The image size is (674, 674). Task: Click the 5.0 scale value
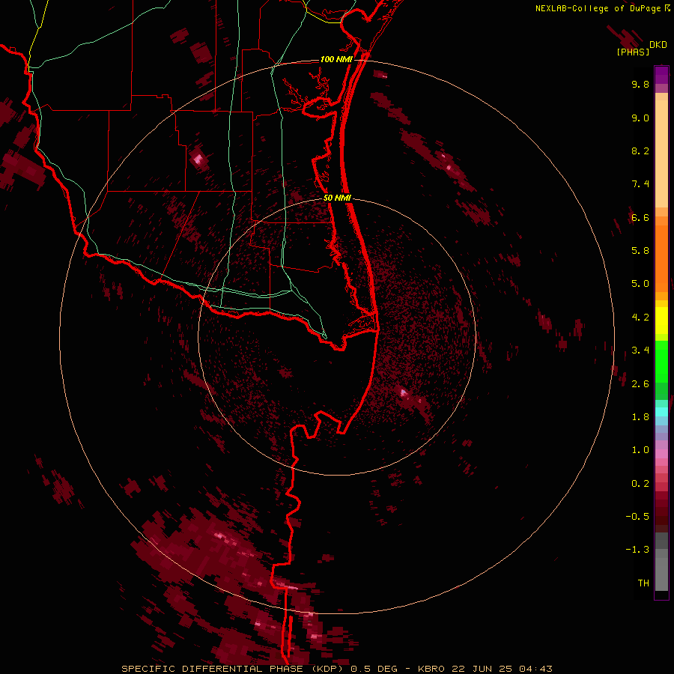click(640, 284)
